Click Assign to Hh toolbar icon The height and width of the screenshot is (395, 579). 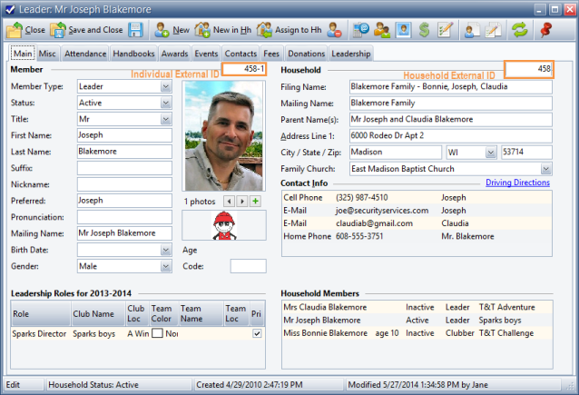click(x=289, y=30)
